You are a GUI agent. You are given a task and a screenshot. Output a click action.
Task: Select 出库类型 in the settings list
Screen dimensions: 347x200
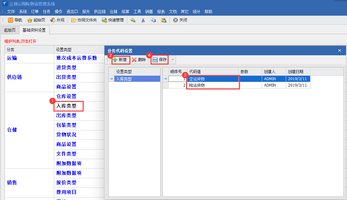tap(66, 115)
